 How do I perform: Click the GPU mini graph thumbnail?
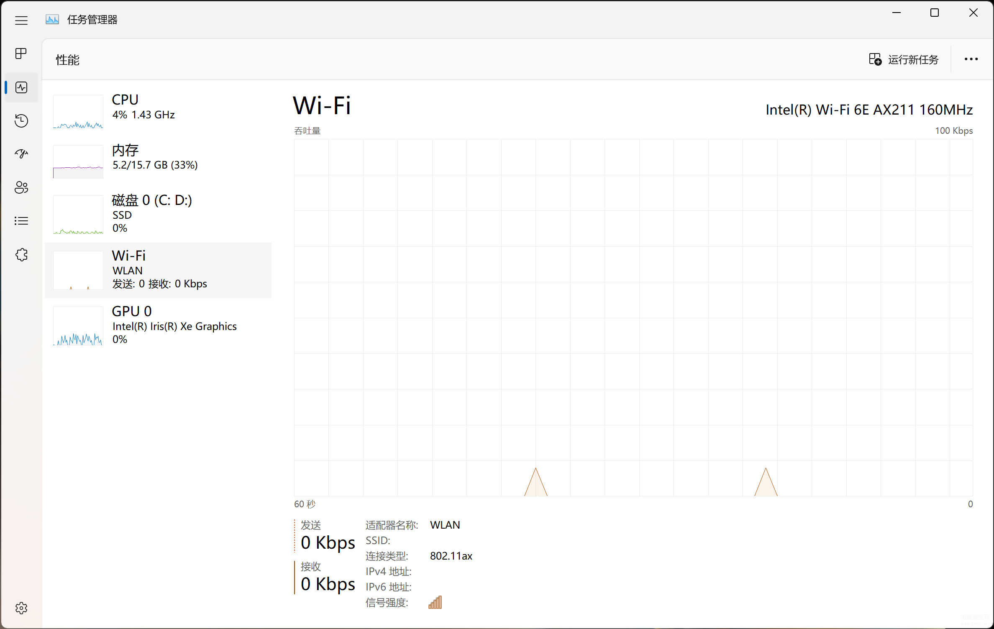(78, 326)
